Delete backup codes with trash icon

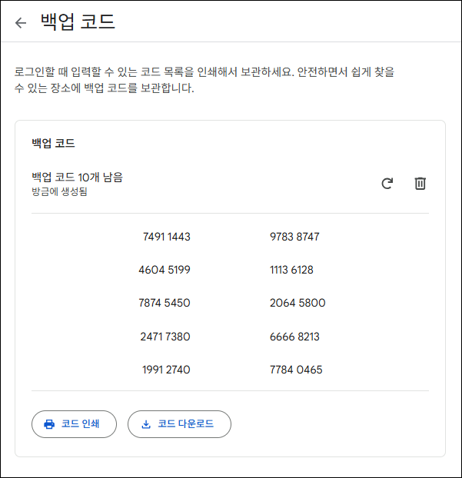[x=420, y=184]
